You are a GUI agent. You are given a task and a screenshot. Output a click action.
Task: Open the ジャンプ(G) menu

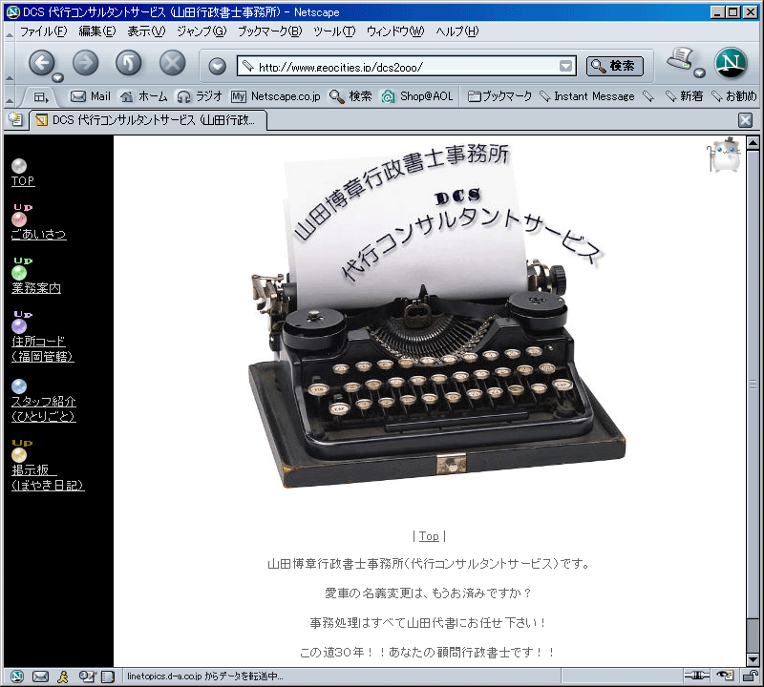click(202, 31)
